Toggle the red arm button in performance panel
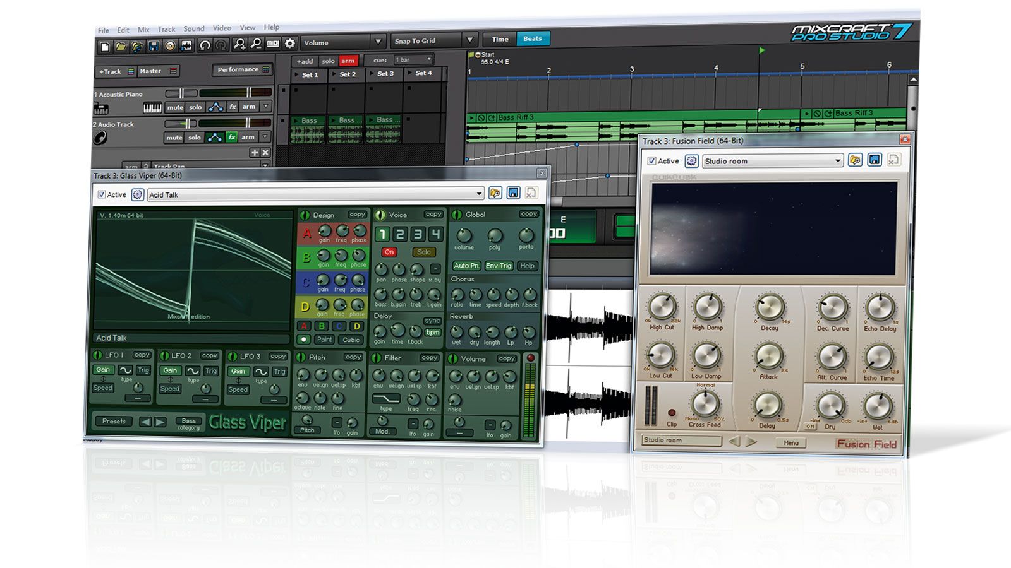Image resolution: width=1011 pixels, height=568 pixels. 348,61
